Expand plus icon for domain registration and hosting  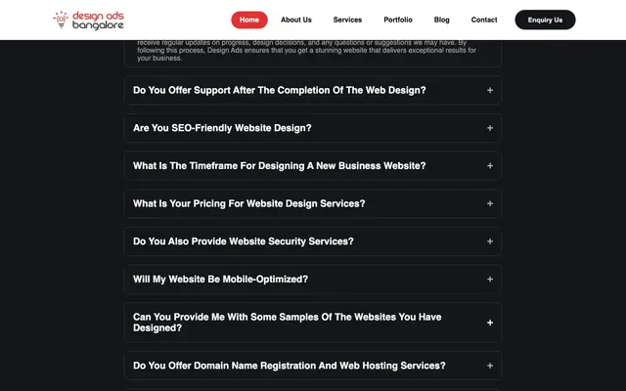click(490, 366)
